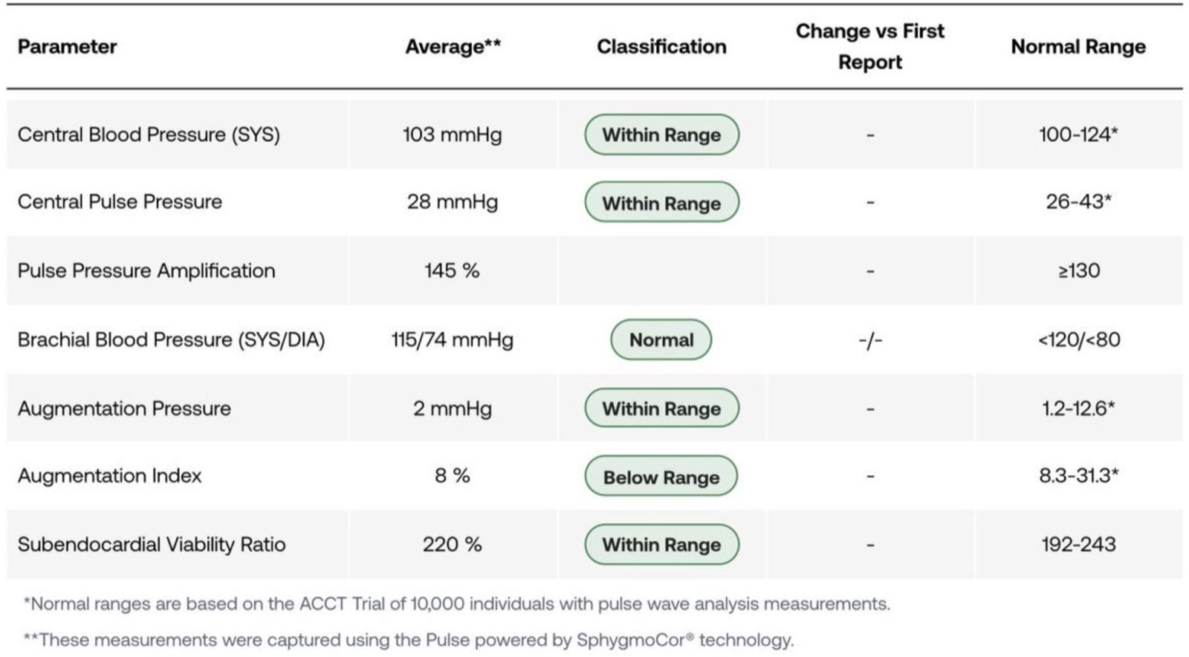Click the Average** column header

[x=453, y=47]
